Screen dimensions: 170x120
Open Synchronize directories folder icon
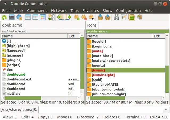(131, 17)
